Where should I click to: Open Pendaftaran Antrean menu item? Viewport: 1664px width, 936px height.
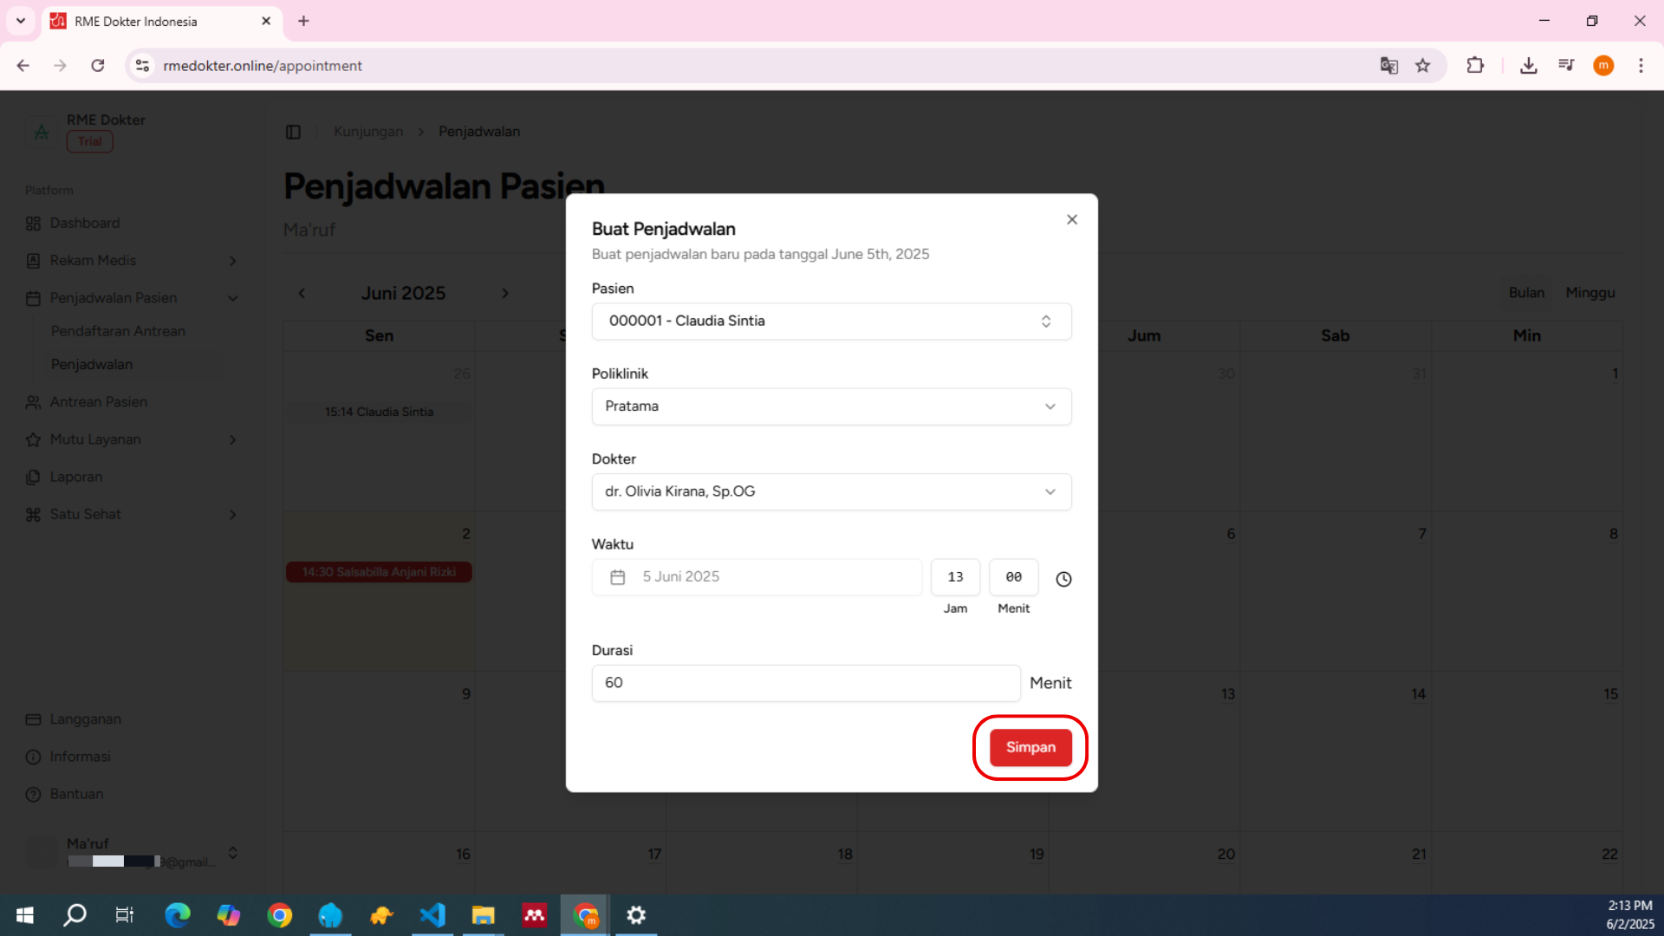coord(118,331)
